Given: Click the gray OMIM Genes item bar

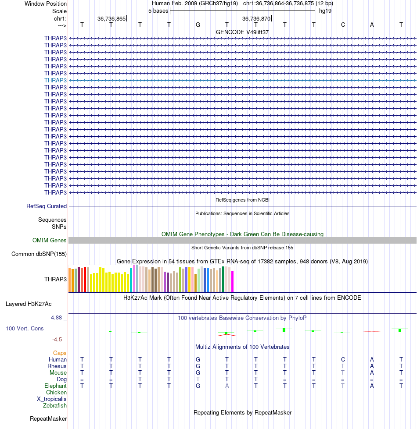Looking at the screenshot, I should coord(242,241).
